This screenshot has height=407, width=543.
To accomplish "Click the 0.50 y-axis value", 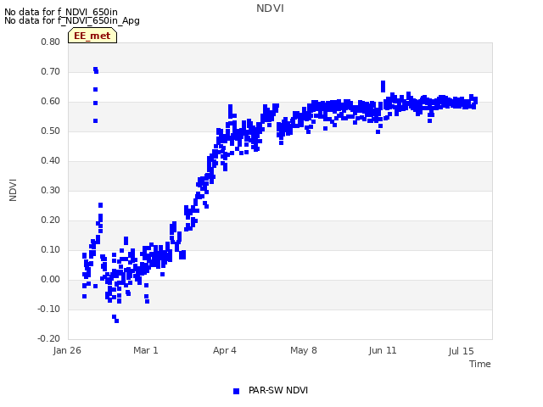I will [51, 131].
